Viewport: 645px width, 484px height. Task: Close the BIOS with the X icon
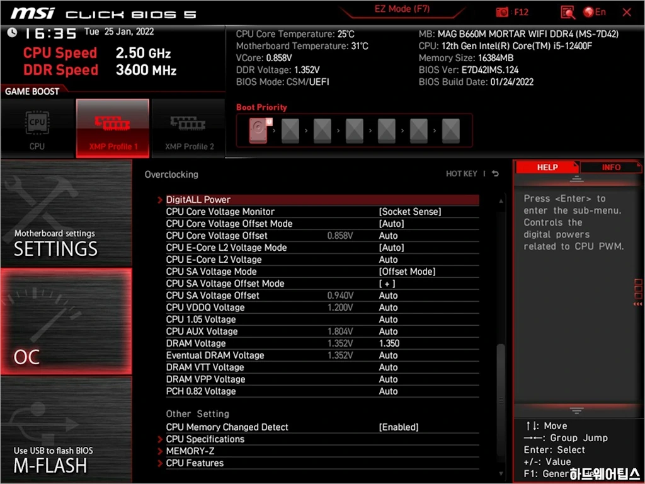tap(627, 13)
